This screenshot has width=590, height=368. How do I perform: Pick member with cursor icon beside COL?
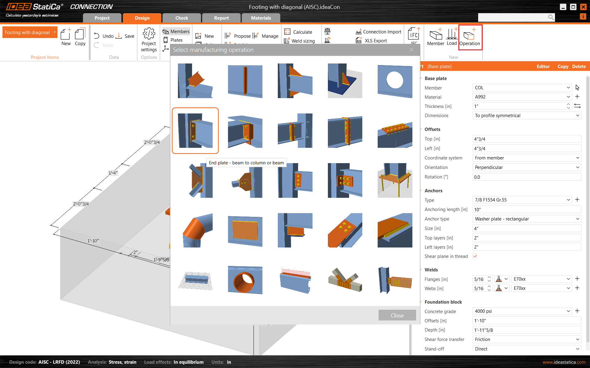coord(577,88)
